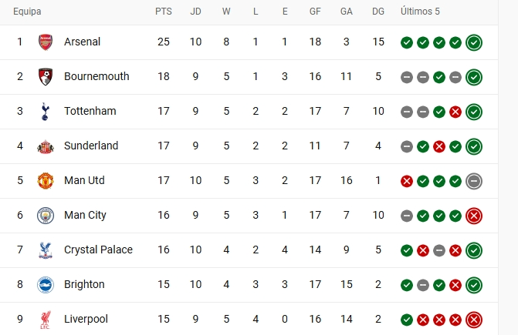
Task: Click the Liverpool club crest
Action: click(46, 320)
